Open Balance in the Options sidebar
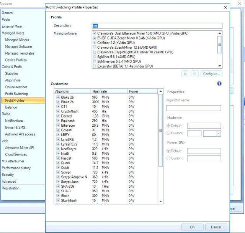The width and height of the screenshot is (245, 233). [x=11, y=107]
